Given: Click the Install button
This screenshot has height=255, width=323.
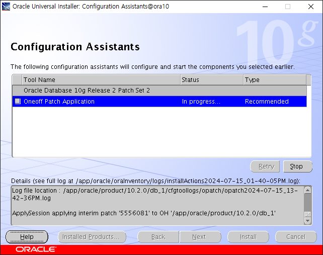Looking at the screenshot, I should pos(248,237).
